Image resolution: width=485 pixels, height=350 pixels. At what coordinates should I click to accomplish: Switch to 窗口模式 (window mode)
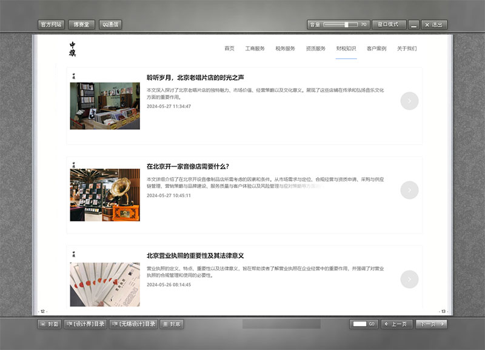click(x=388, y=24)
